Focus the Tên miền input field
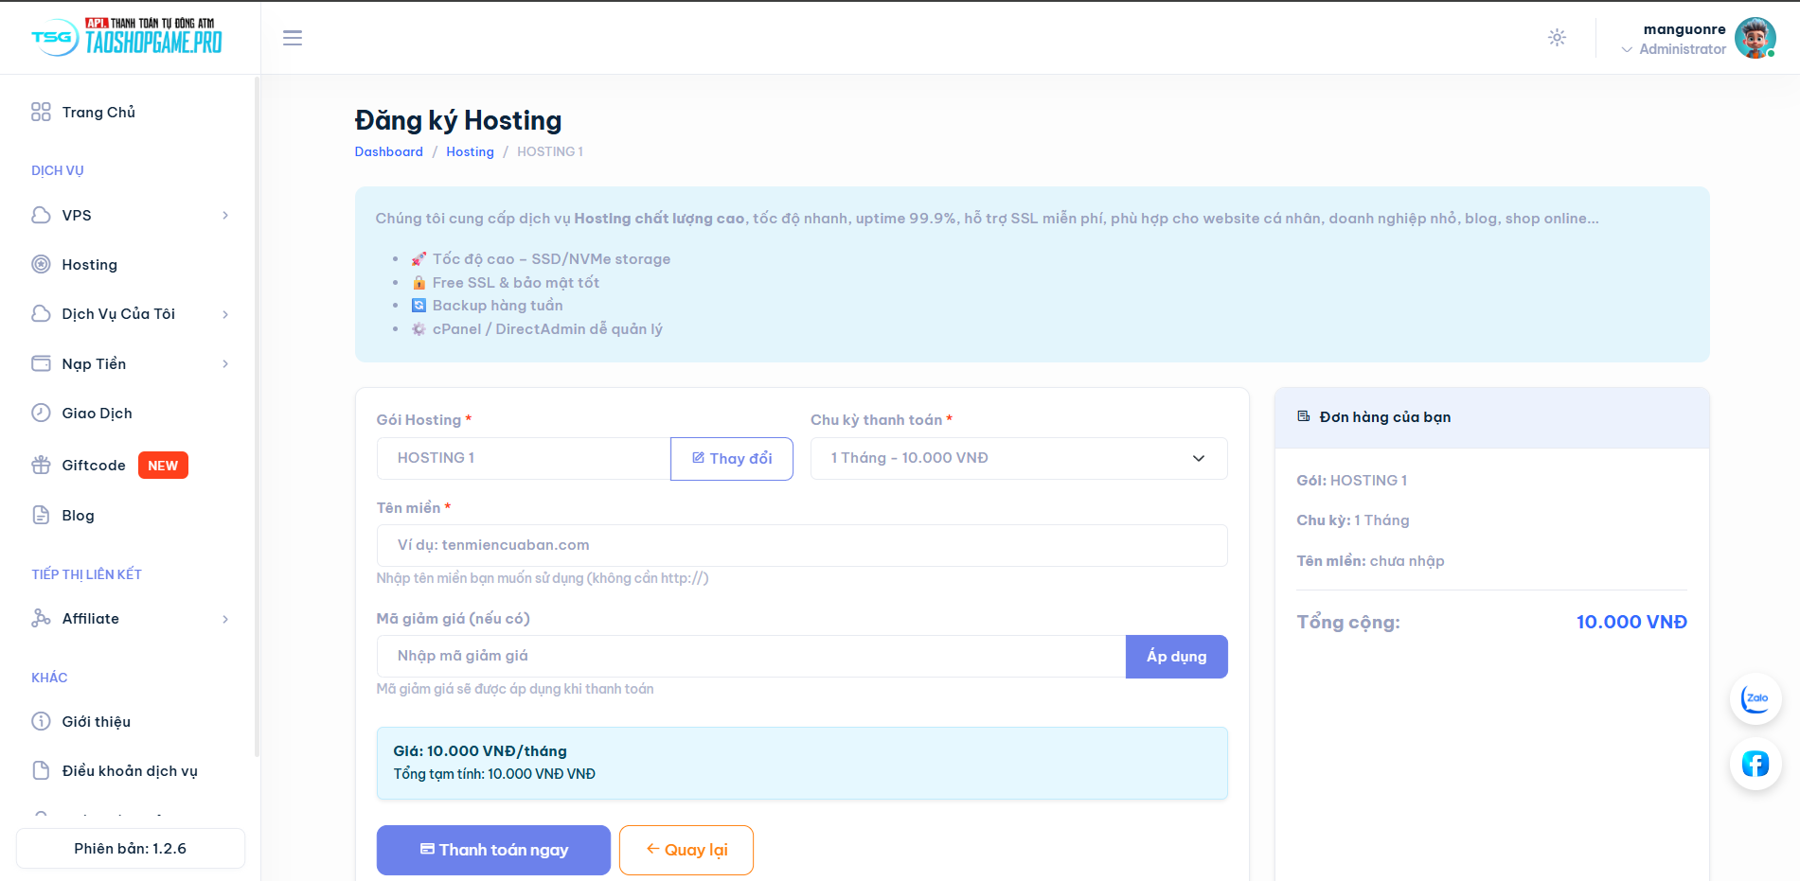1800x881 pixels. pyautogui.click(x=801, y=545)
